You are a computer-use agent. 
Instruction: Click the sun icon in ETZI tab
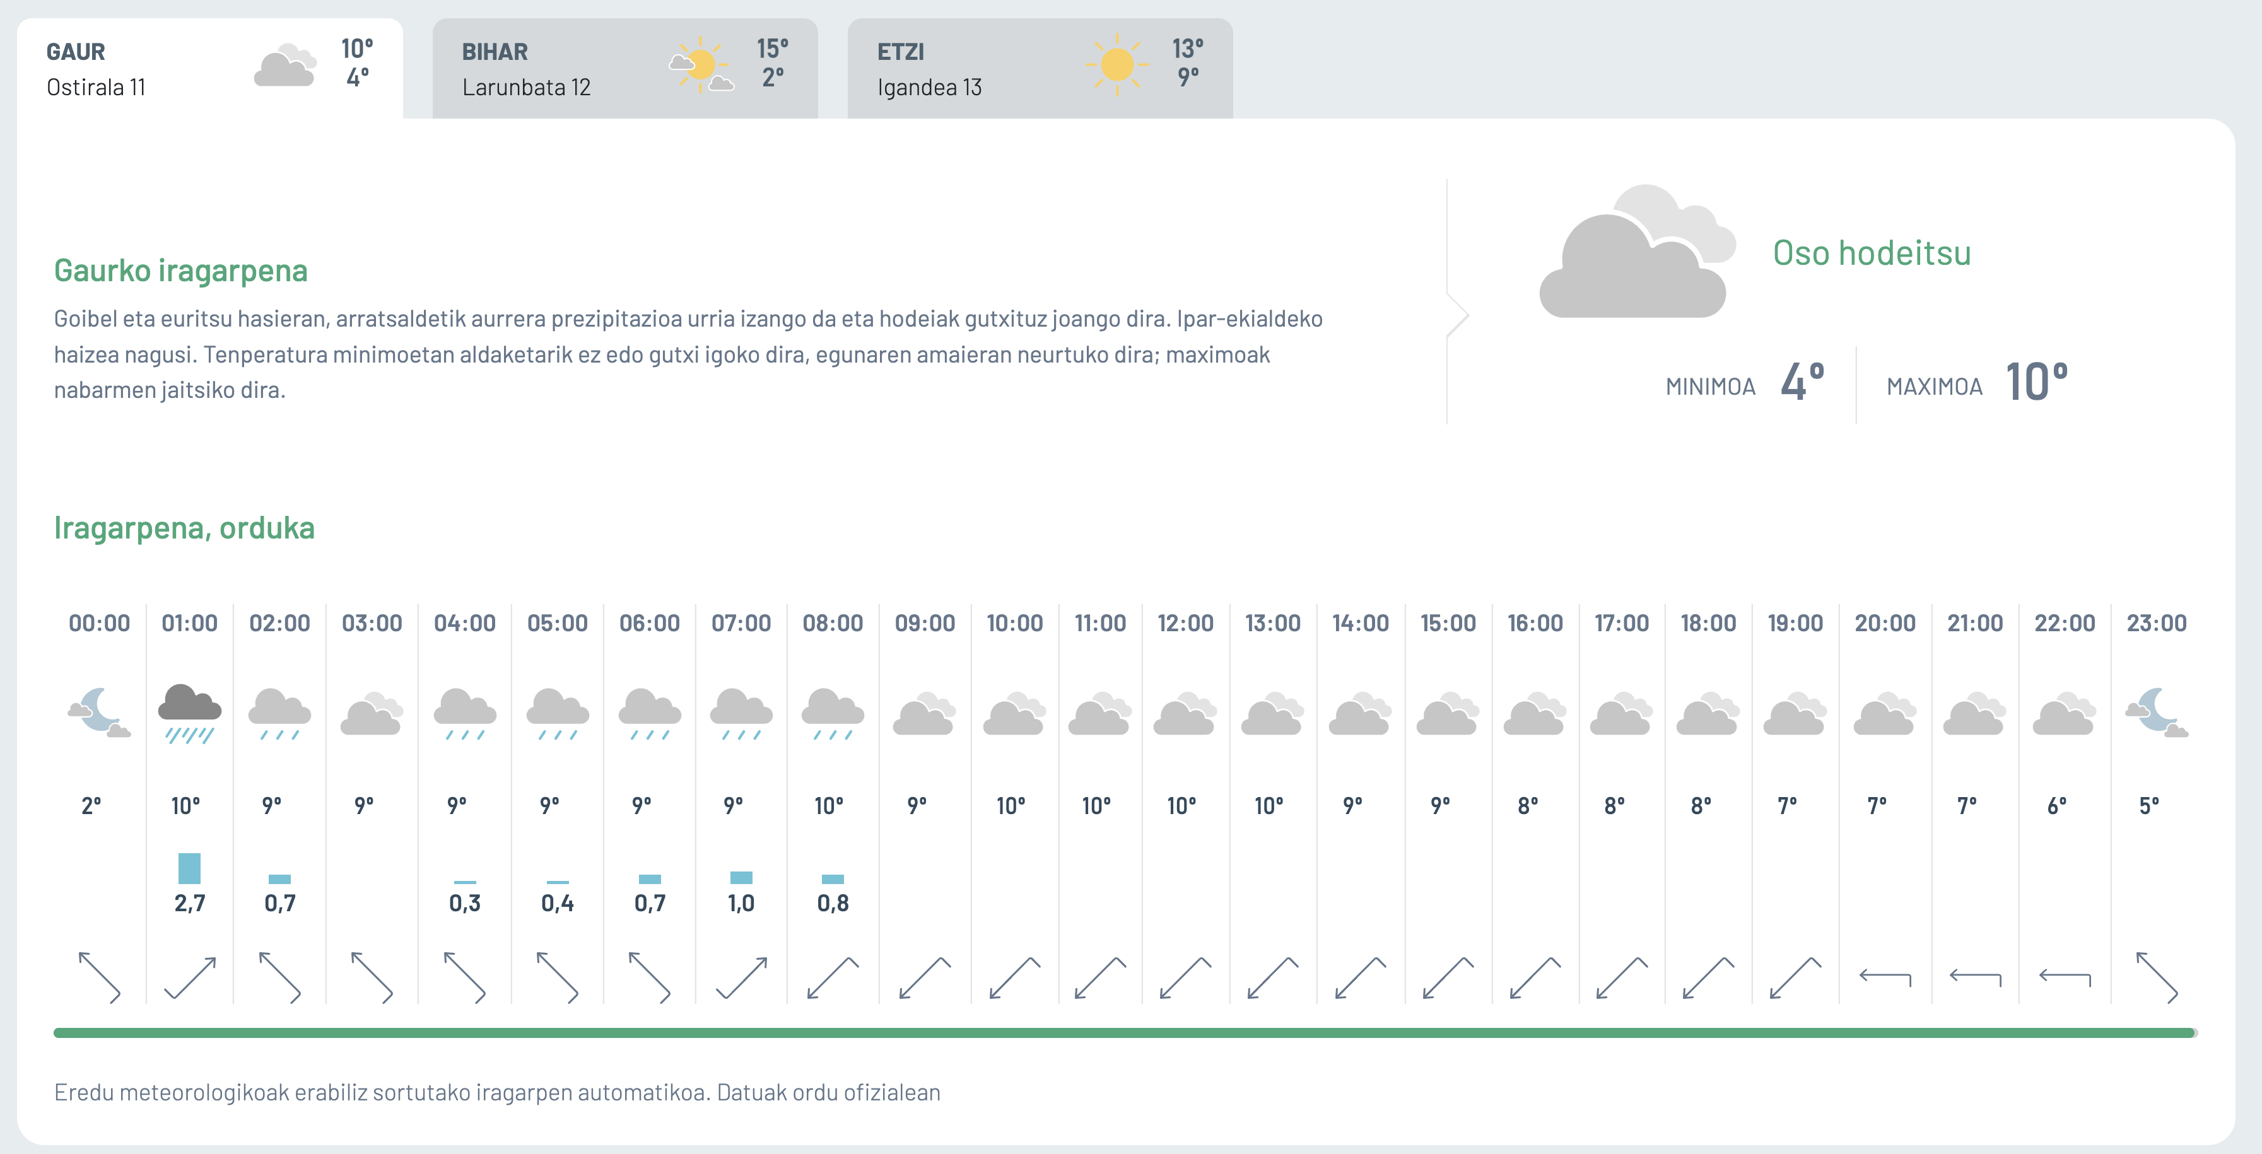(1117, 64)
